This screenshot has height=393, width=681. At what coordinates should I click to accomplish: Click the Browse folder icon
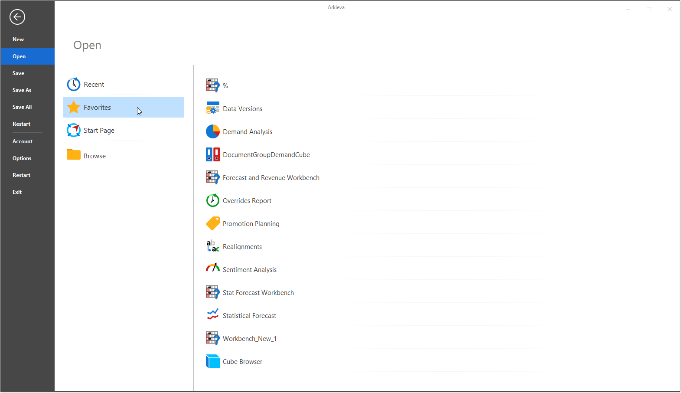click(74, 155)
